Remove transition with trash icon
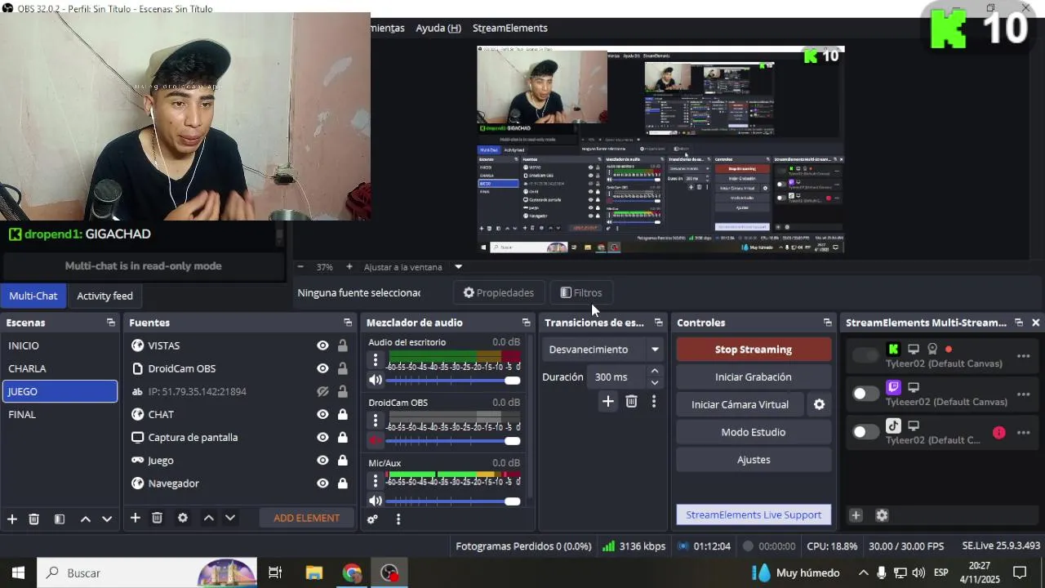This screenshot has height=588, width=1045. pyautogui.click(x=631, y=401)
